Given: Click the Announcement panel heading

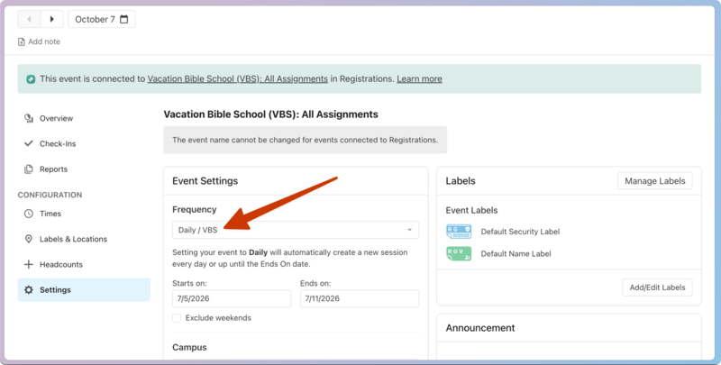Looking at the screenshot, I should (x=480, y=328).
